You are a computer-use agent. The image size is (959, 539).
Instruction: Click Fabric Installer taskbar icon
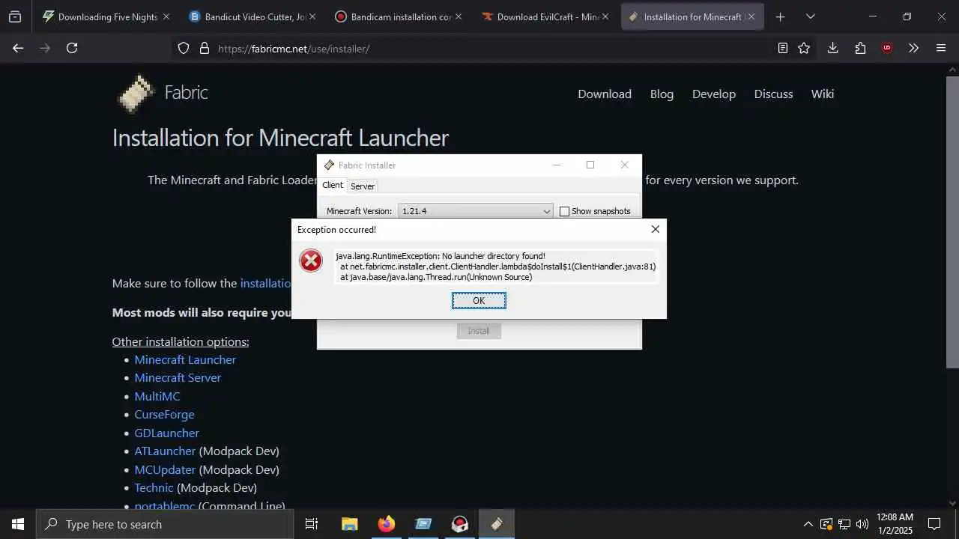497,524
